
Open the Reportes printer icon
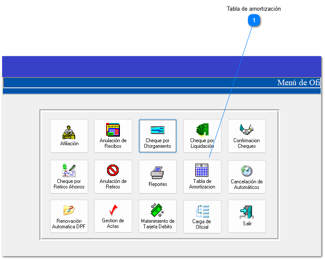tap(158, 176)
